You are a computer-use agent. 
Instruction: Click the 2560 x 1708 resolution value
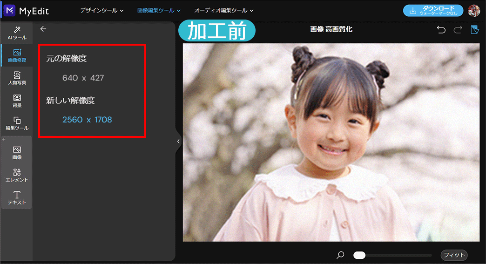tap(87, 120)
